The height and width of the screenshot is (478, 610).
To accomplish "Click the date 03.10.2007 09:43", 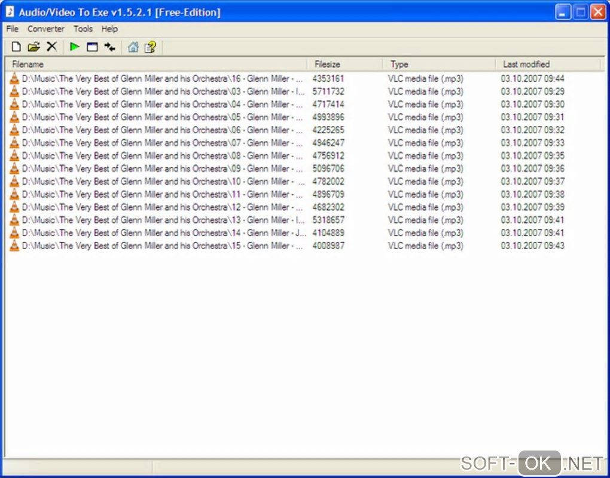I will tap(533, 245).
